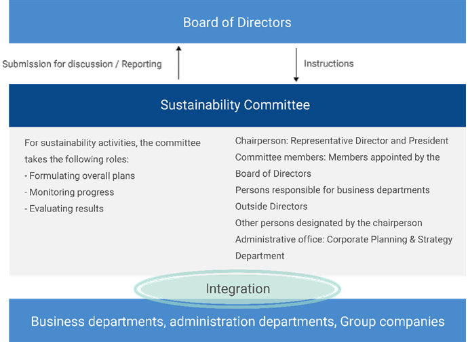
Task: Click "Group companies" in the bottom bar
Action: tap(392, 321)
